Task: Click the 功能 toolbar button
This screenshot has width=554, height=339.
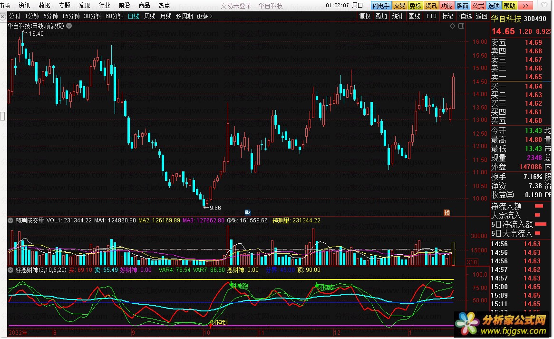Action: click(447, 5)
